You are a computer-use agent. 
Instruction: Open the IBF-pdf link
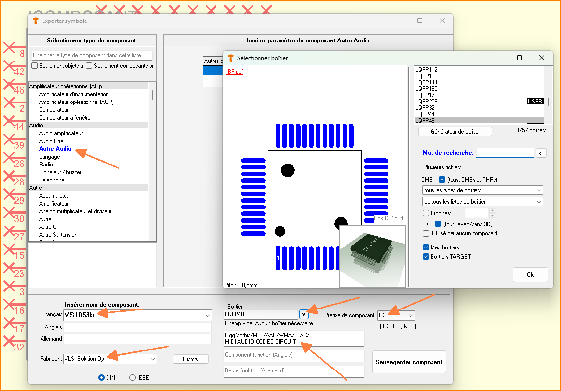point(234,72)
